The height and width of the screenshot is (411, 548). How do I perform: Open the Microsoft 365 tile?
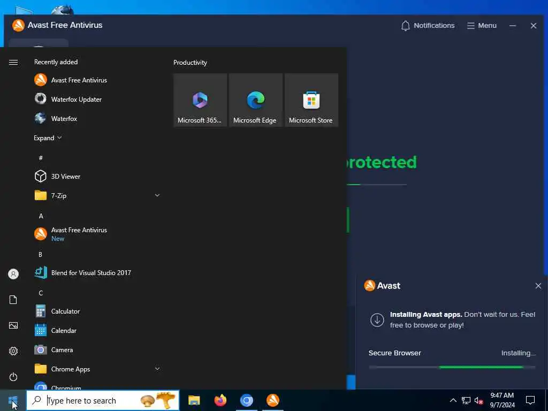pos(200,100)
